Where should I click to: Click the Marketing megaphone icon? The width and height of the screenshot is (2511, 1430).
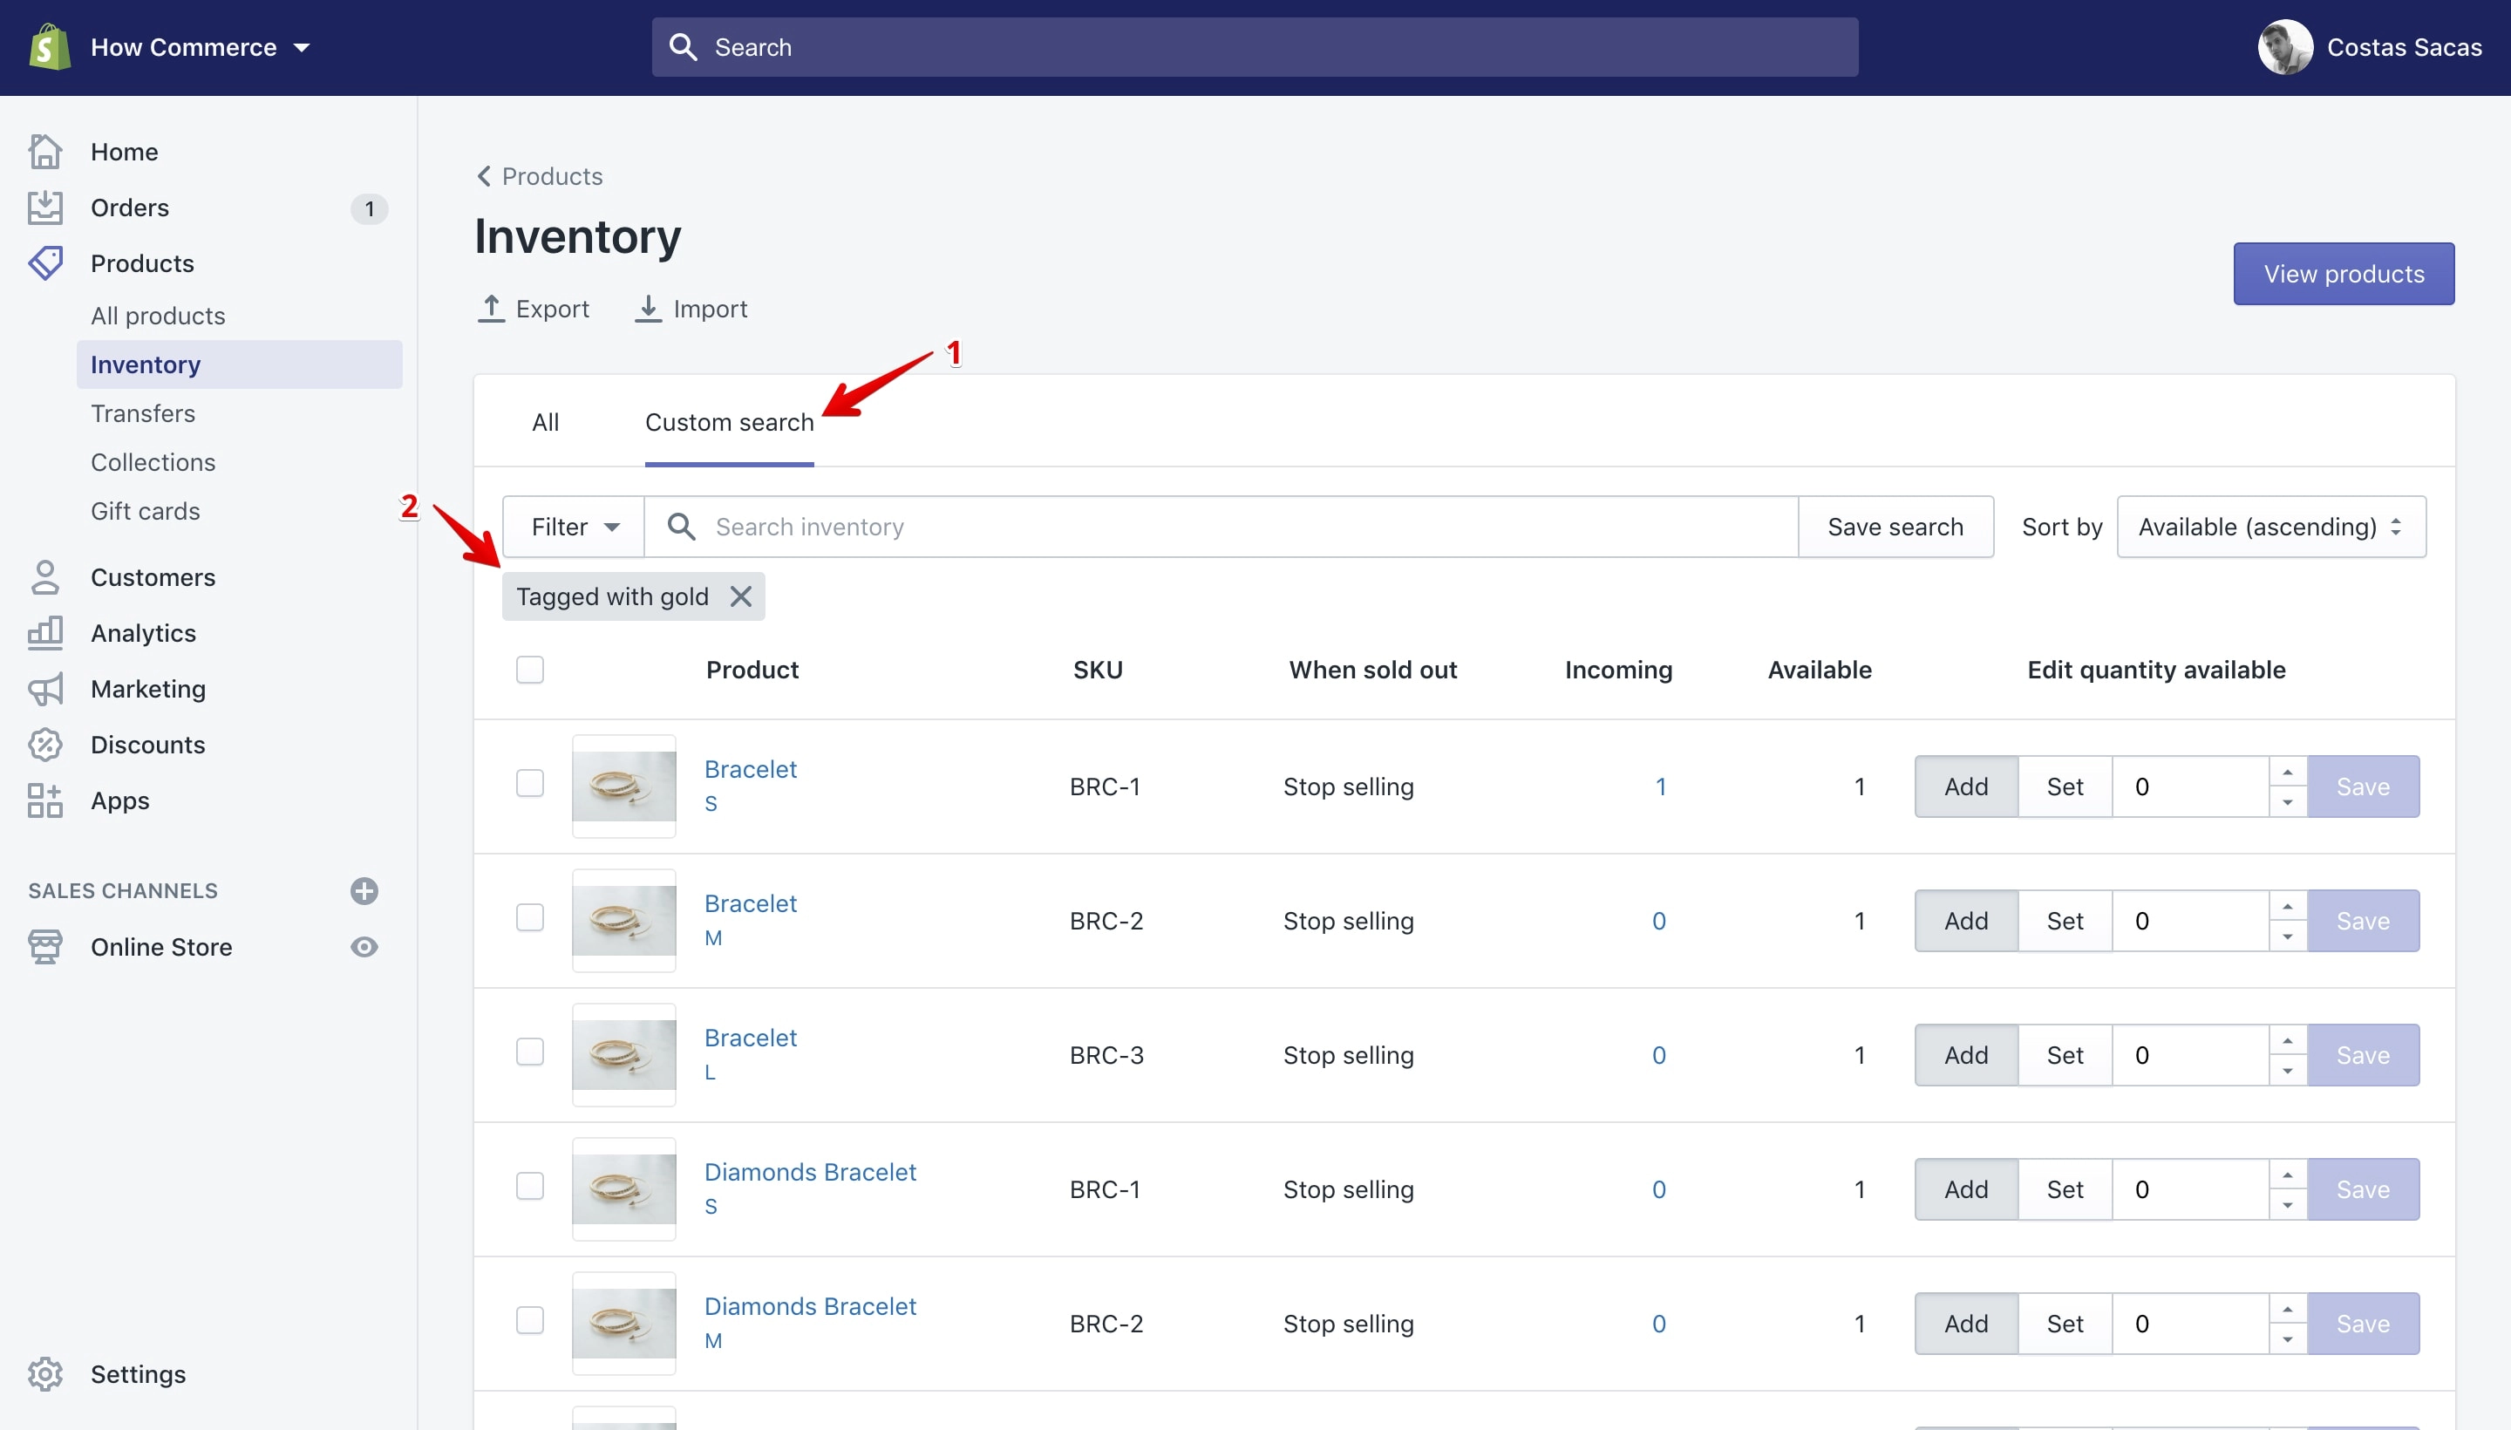click(45, 689)
